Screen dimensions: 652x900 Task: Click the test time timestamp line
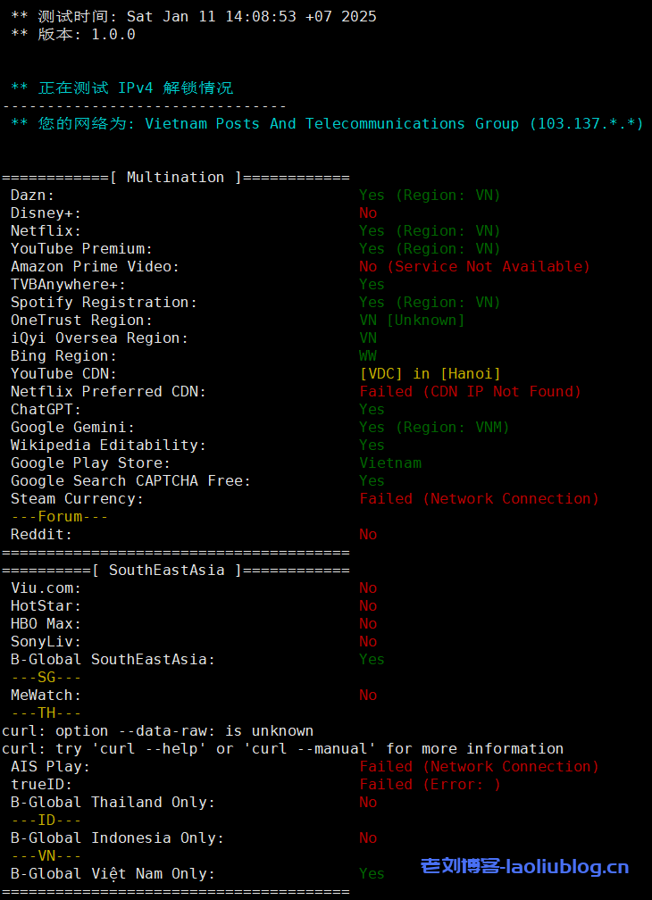(193, 17)
